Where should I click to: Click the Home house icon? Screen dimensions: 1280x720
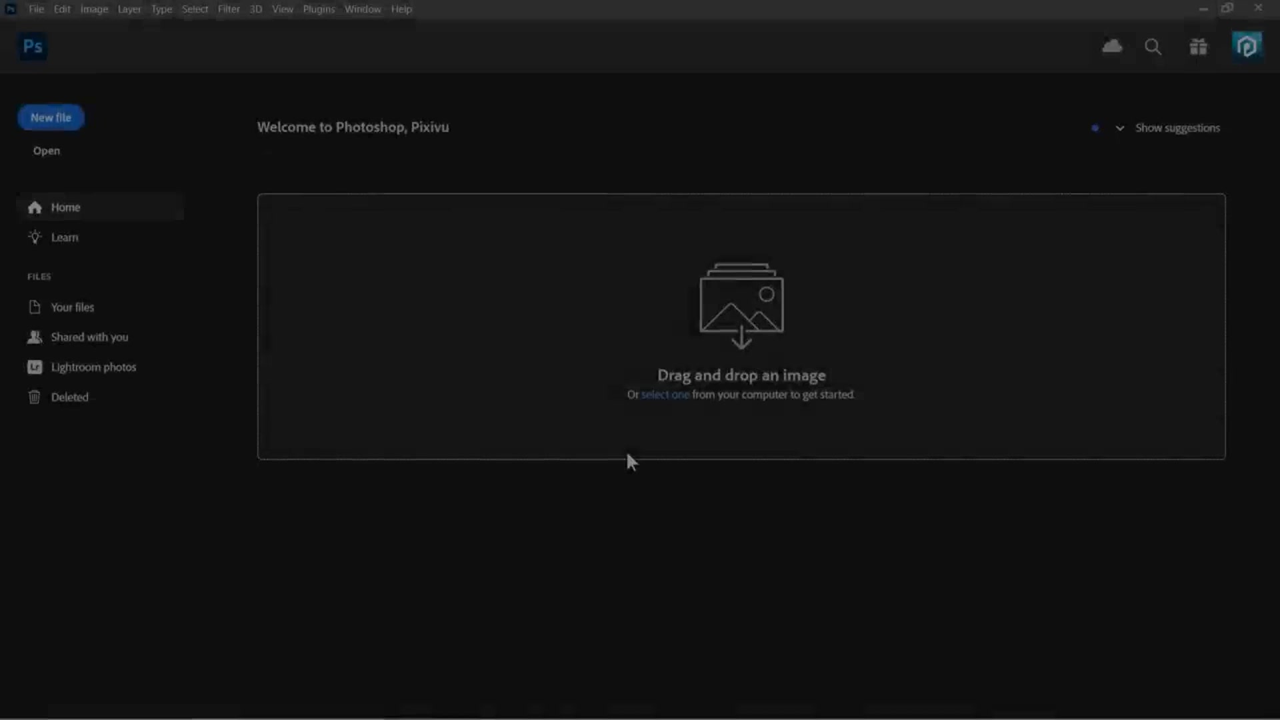(x=35, y=207)
